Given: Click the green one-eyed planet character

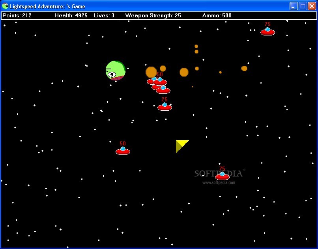Looking at the screenshot, I should point(115,71).
